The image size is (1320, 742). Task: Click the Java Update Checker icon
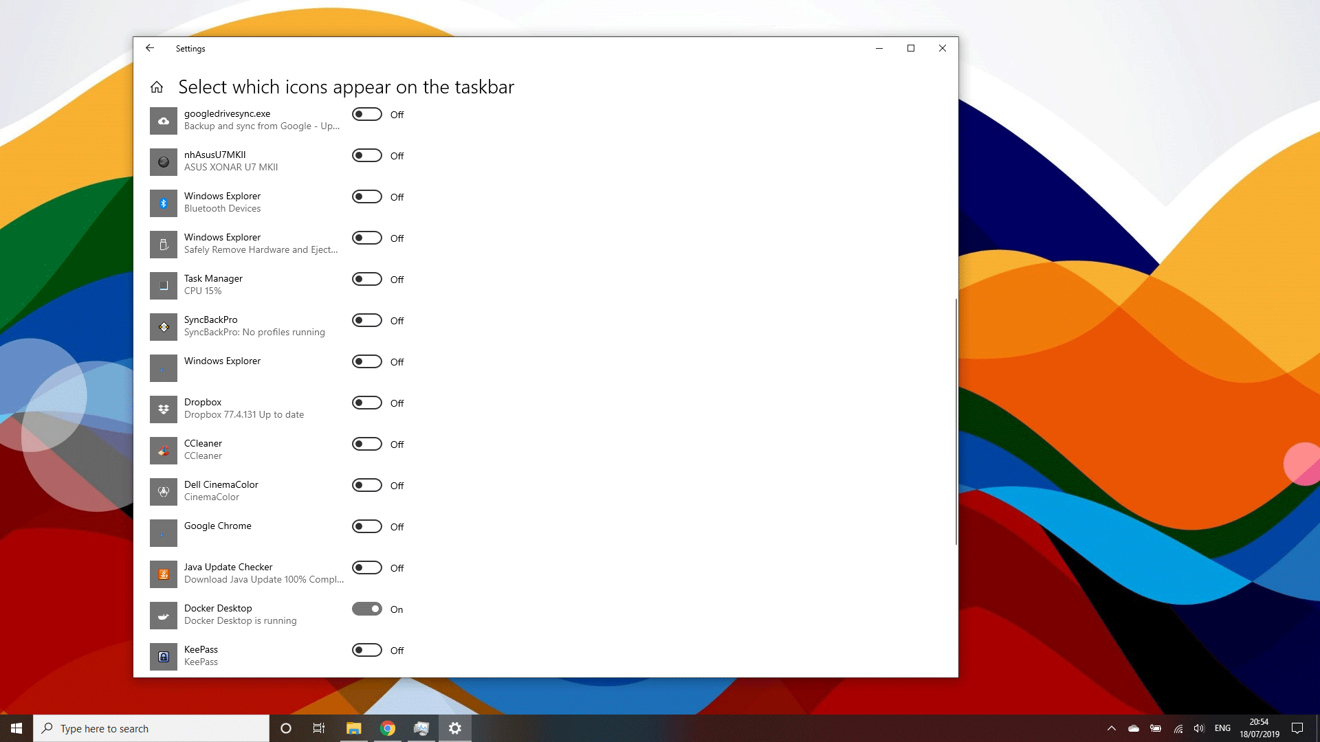click(x=163, y=574)
